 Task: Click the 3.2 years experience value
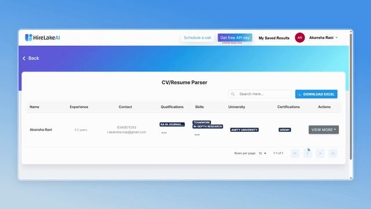[81, 130]
